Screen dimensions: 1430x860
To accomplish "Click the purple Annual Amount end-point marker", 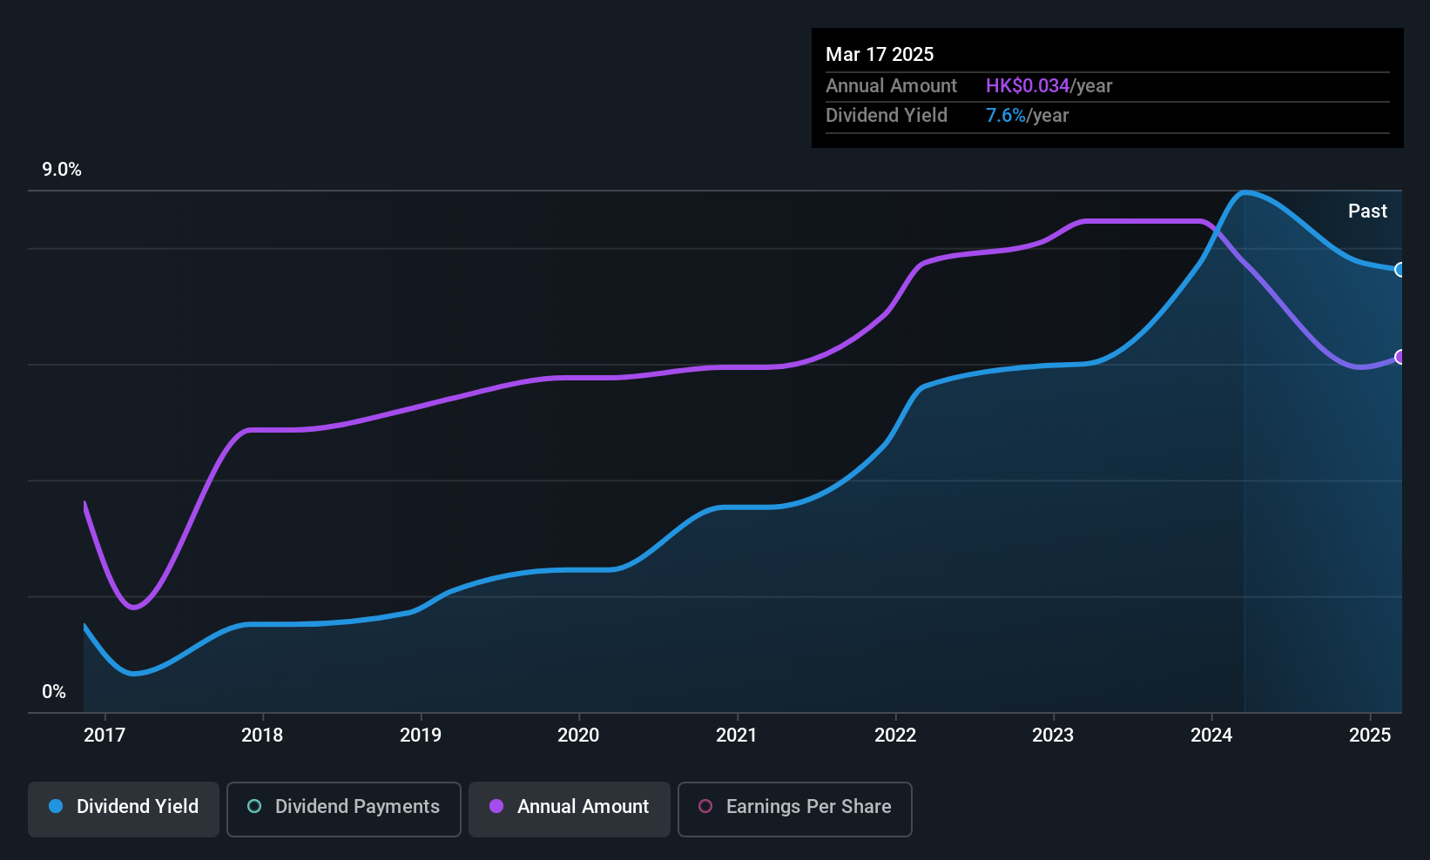I will click(1400, 357).
